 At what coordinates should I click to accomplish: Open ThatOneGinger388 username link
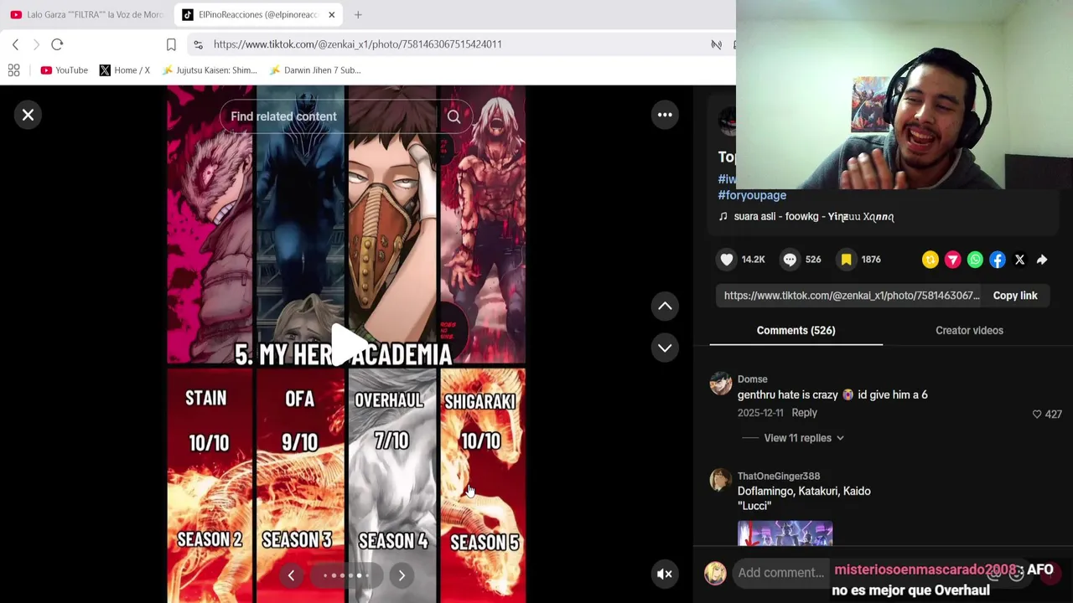779,477
